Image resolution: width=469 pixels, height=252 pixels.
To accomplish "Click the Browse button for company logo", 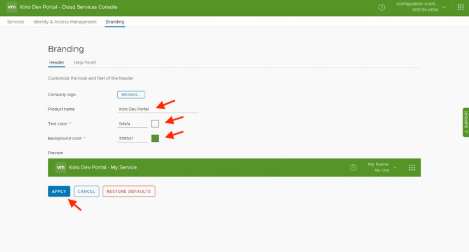I will (131, 95).
